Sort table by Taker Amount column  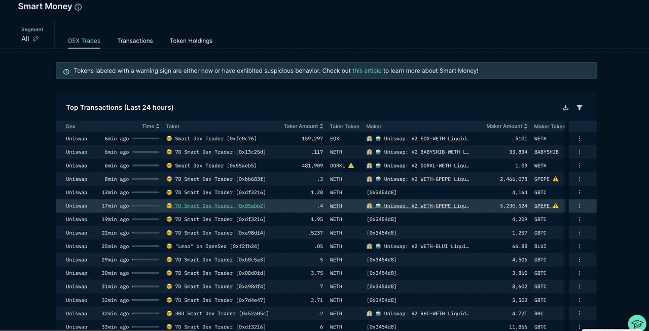pos(304,126)
